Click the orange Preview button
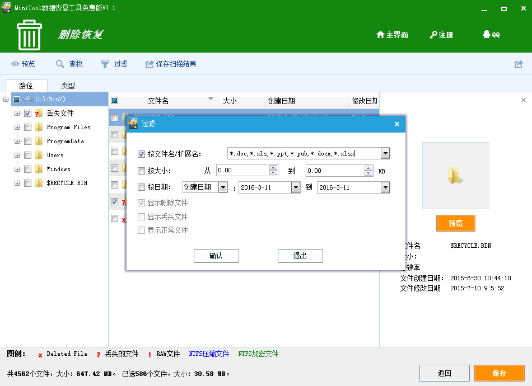Image resolution: width=532 pixels, height=386 pixels. point(455,223)
